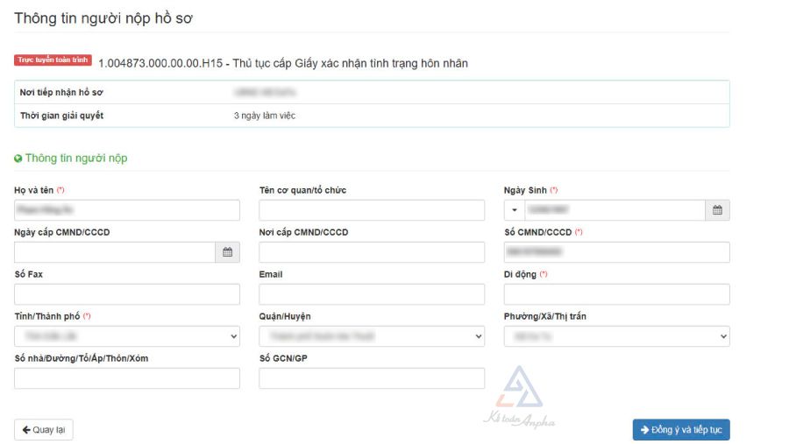This screenshot has height=444, width=789.
Task: Open the Quận/Huyện dropdown
Action: 372,336
